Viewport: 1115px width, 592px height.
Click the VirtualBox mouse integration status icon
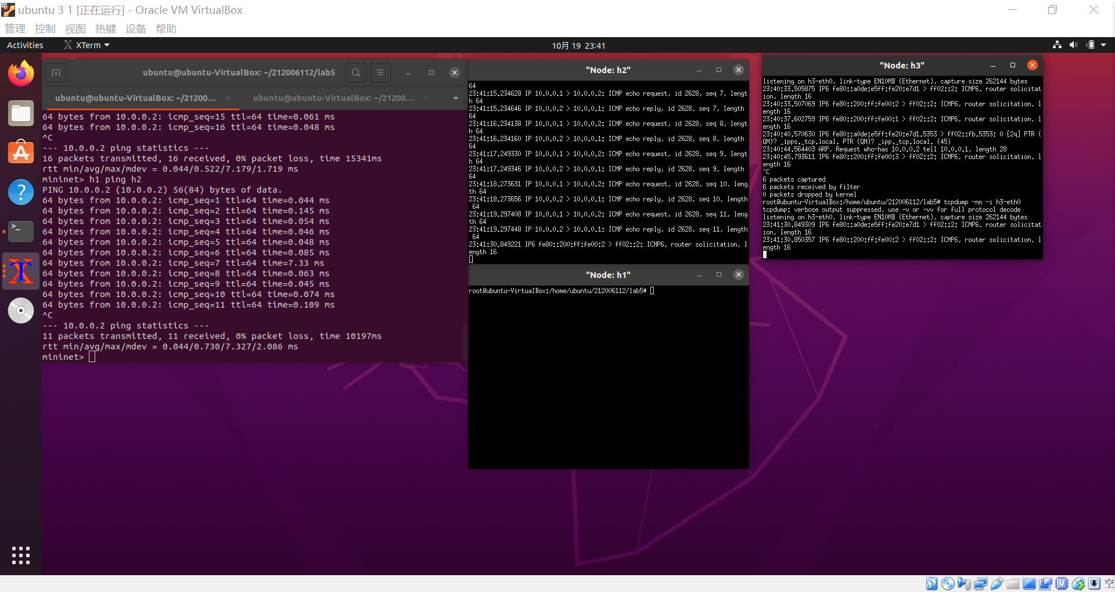(x=1078, y=584)
